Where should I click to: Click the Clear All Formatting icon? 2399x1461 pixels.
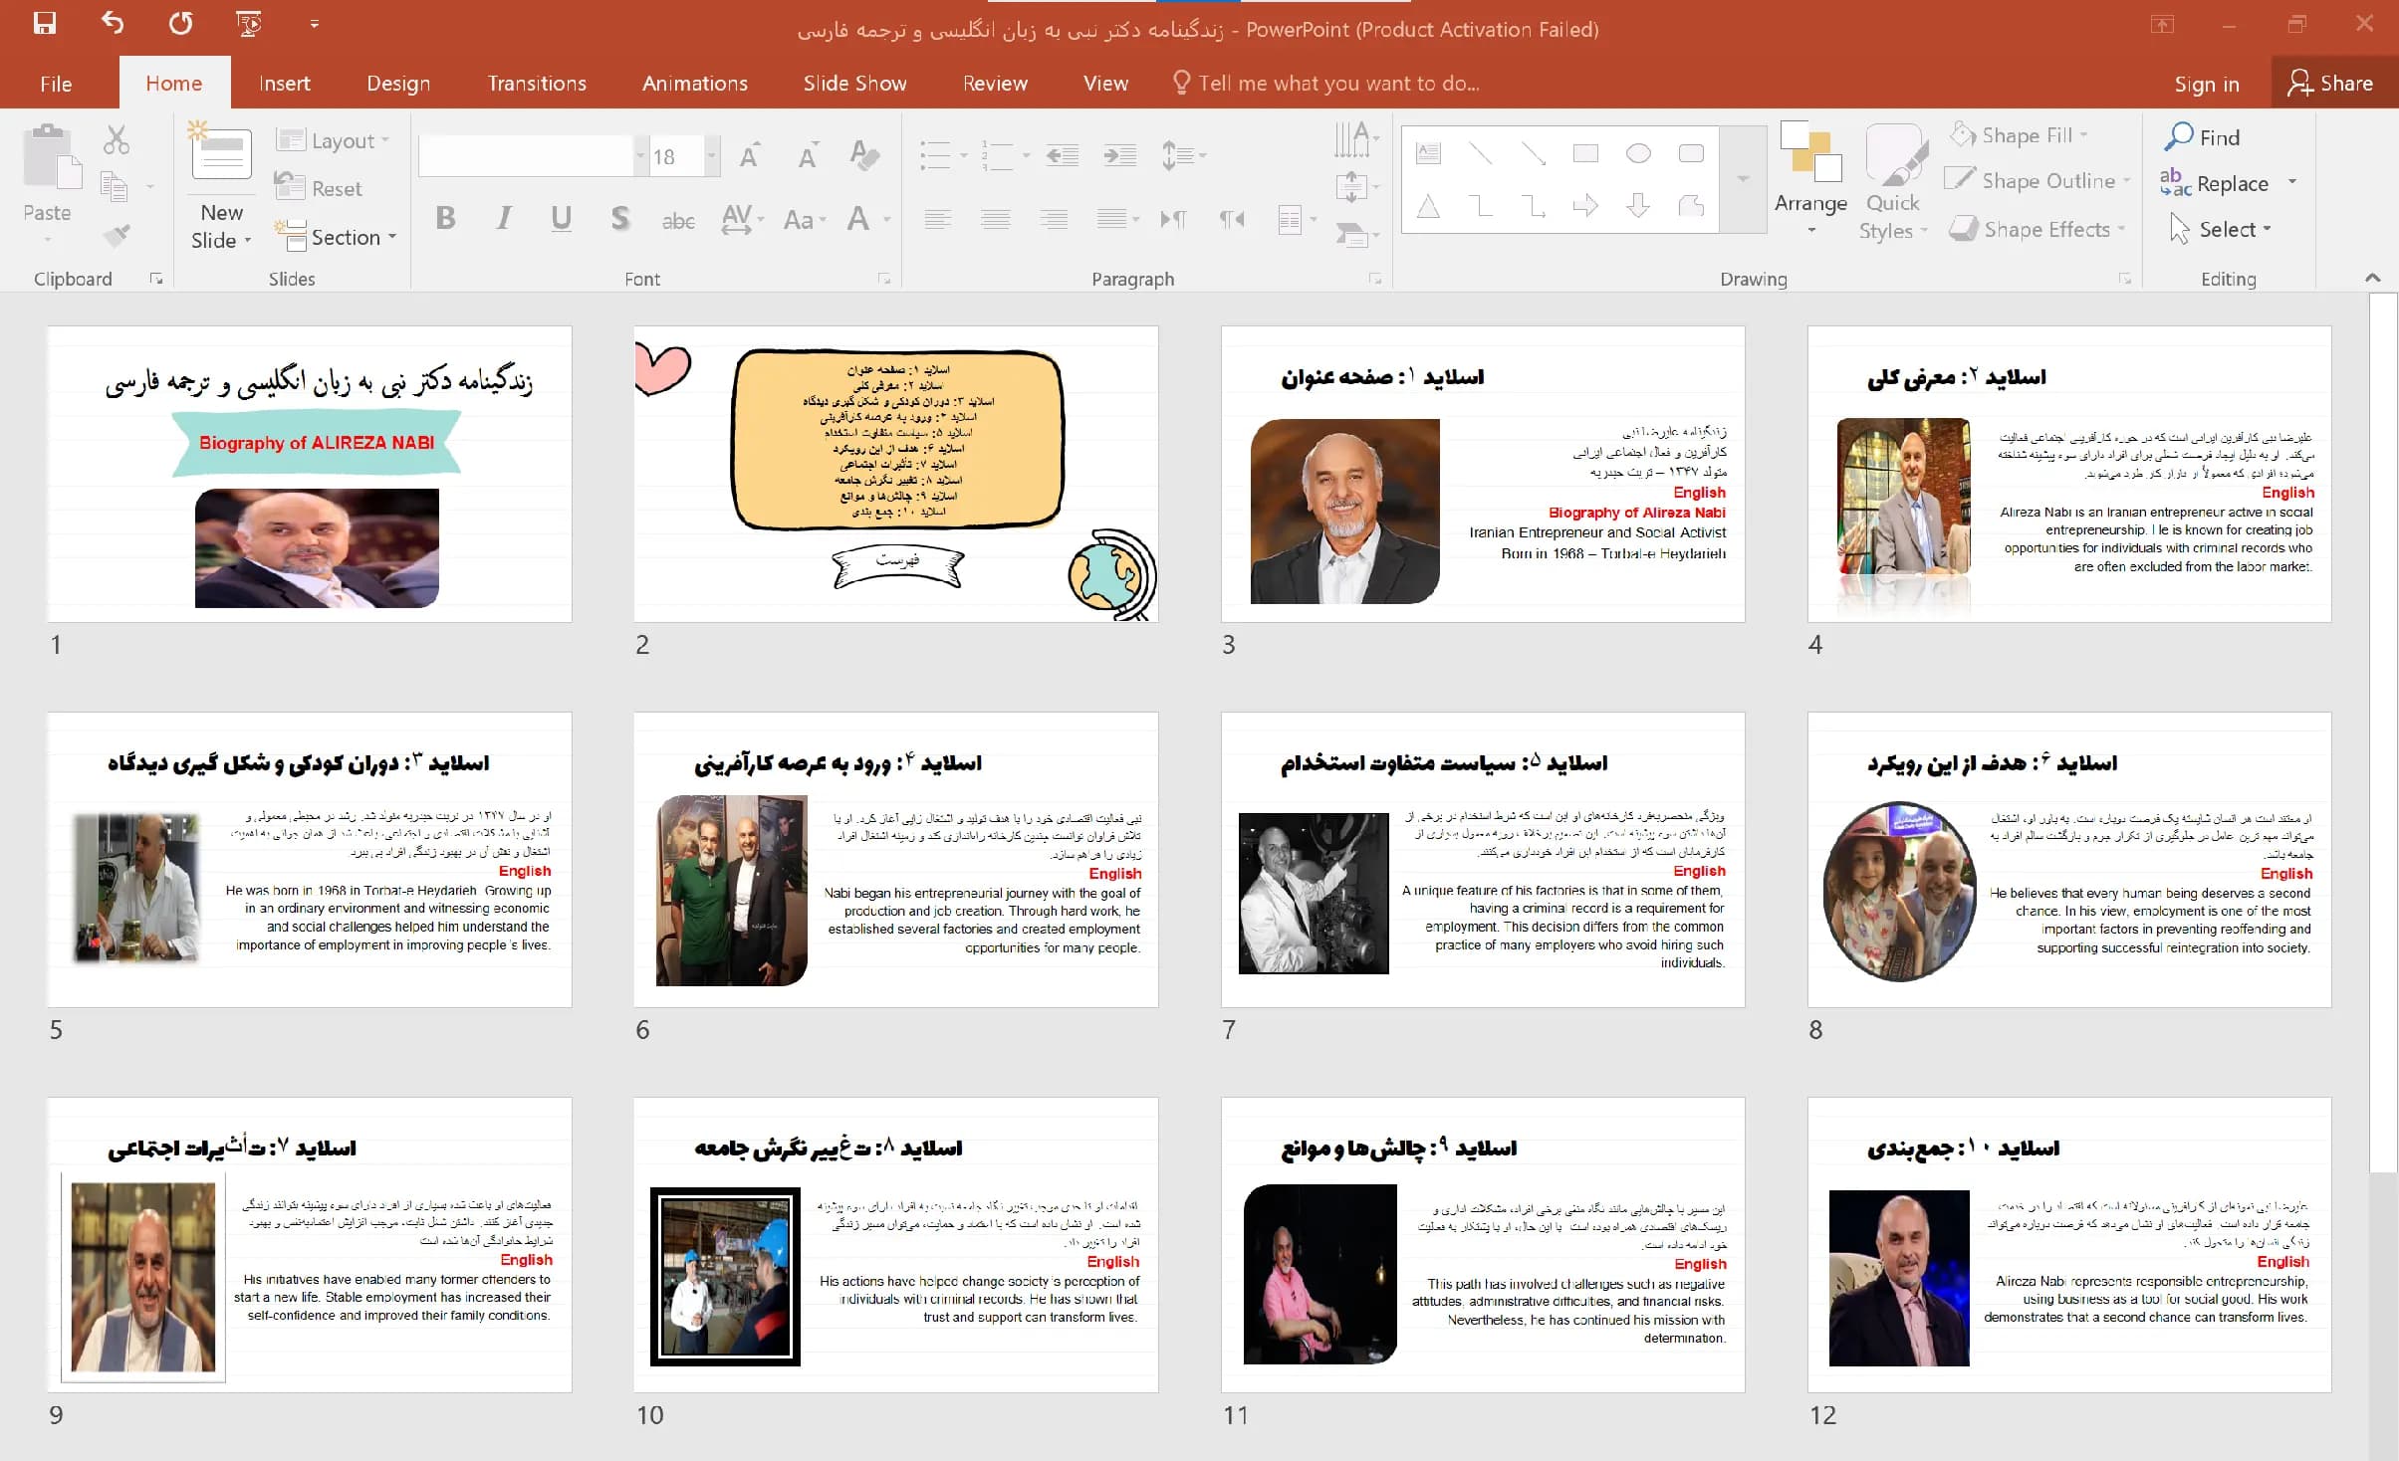tap(863, 155)
